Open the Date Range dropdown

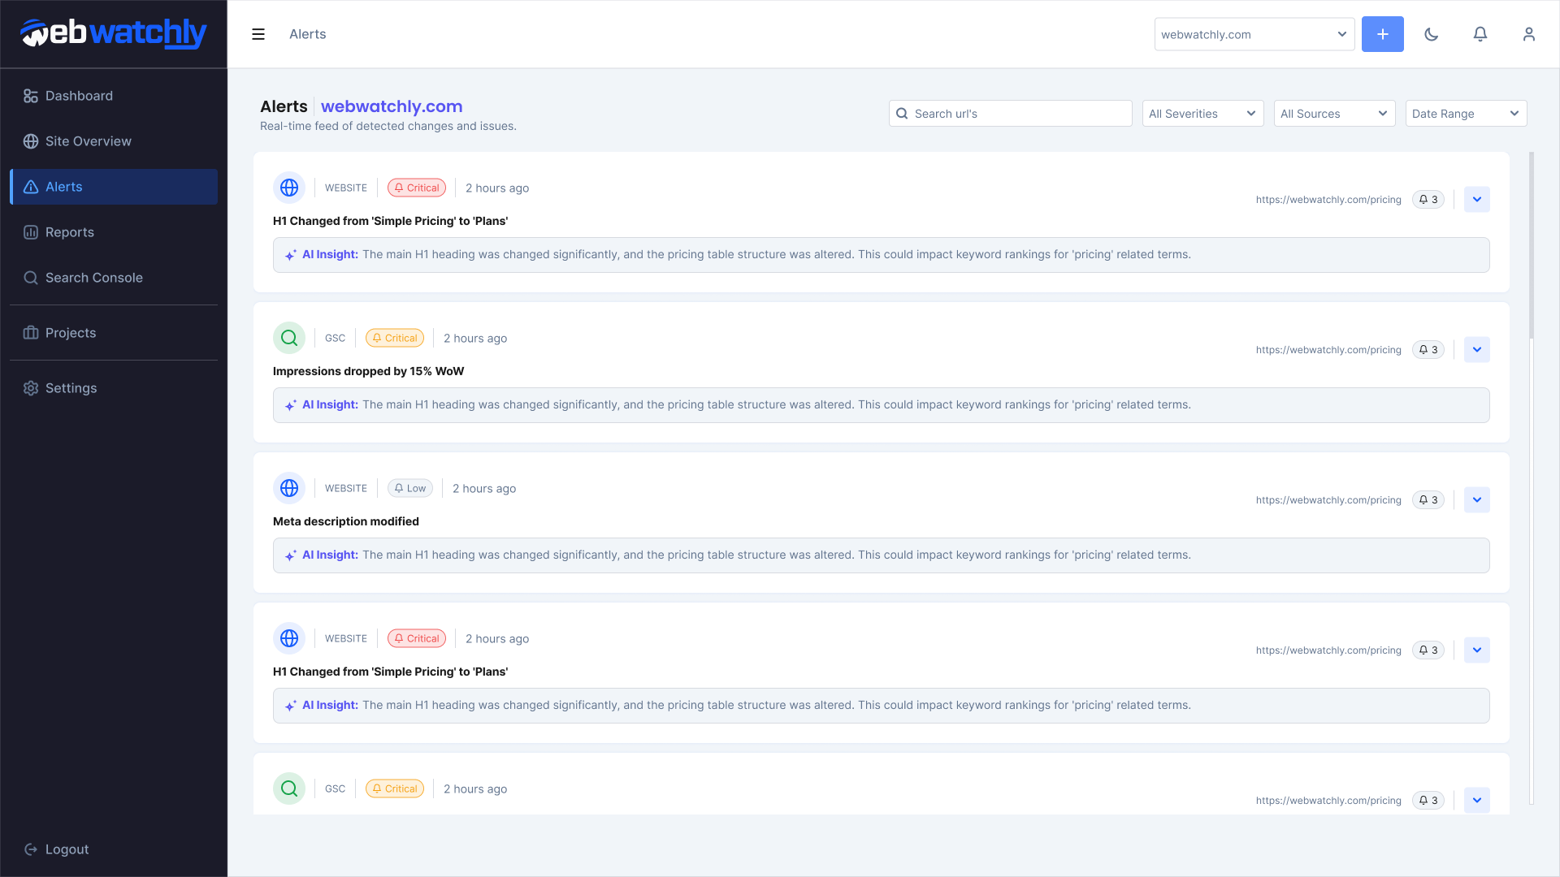tap(1466, 114)
